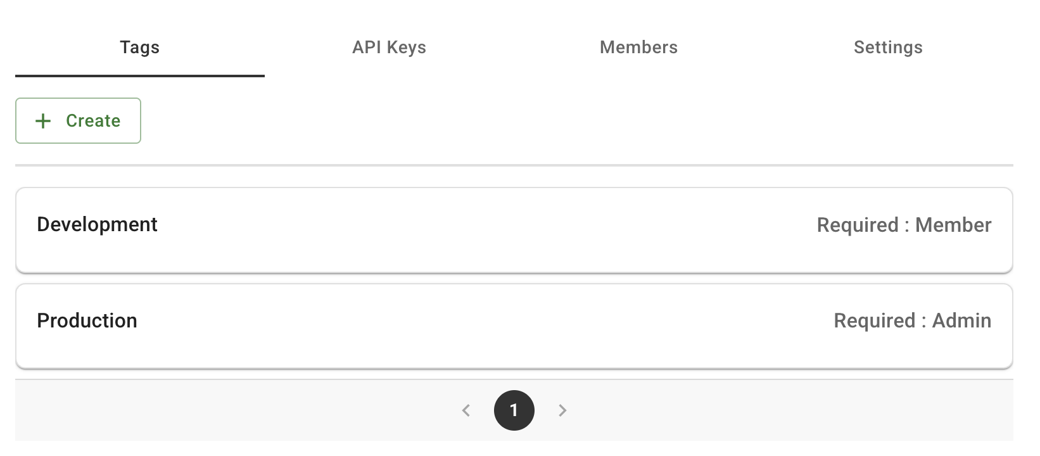Switch to the API Keys tab
Viewport: 1040px width, 456px height.
[388, 47]
